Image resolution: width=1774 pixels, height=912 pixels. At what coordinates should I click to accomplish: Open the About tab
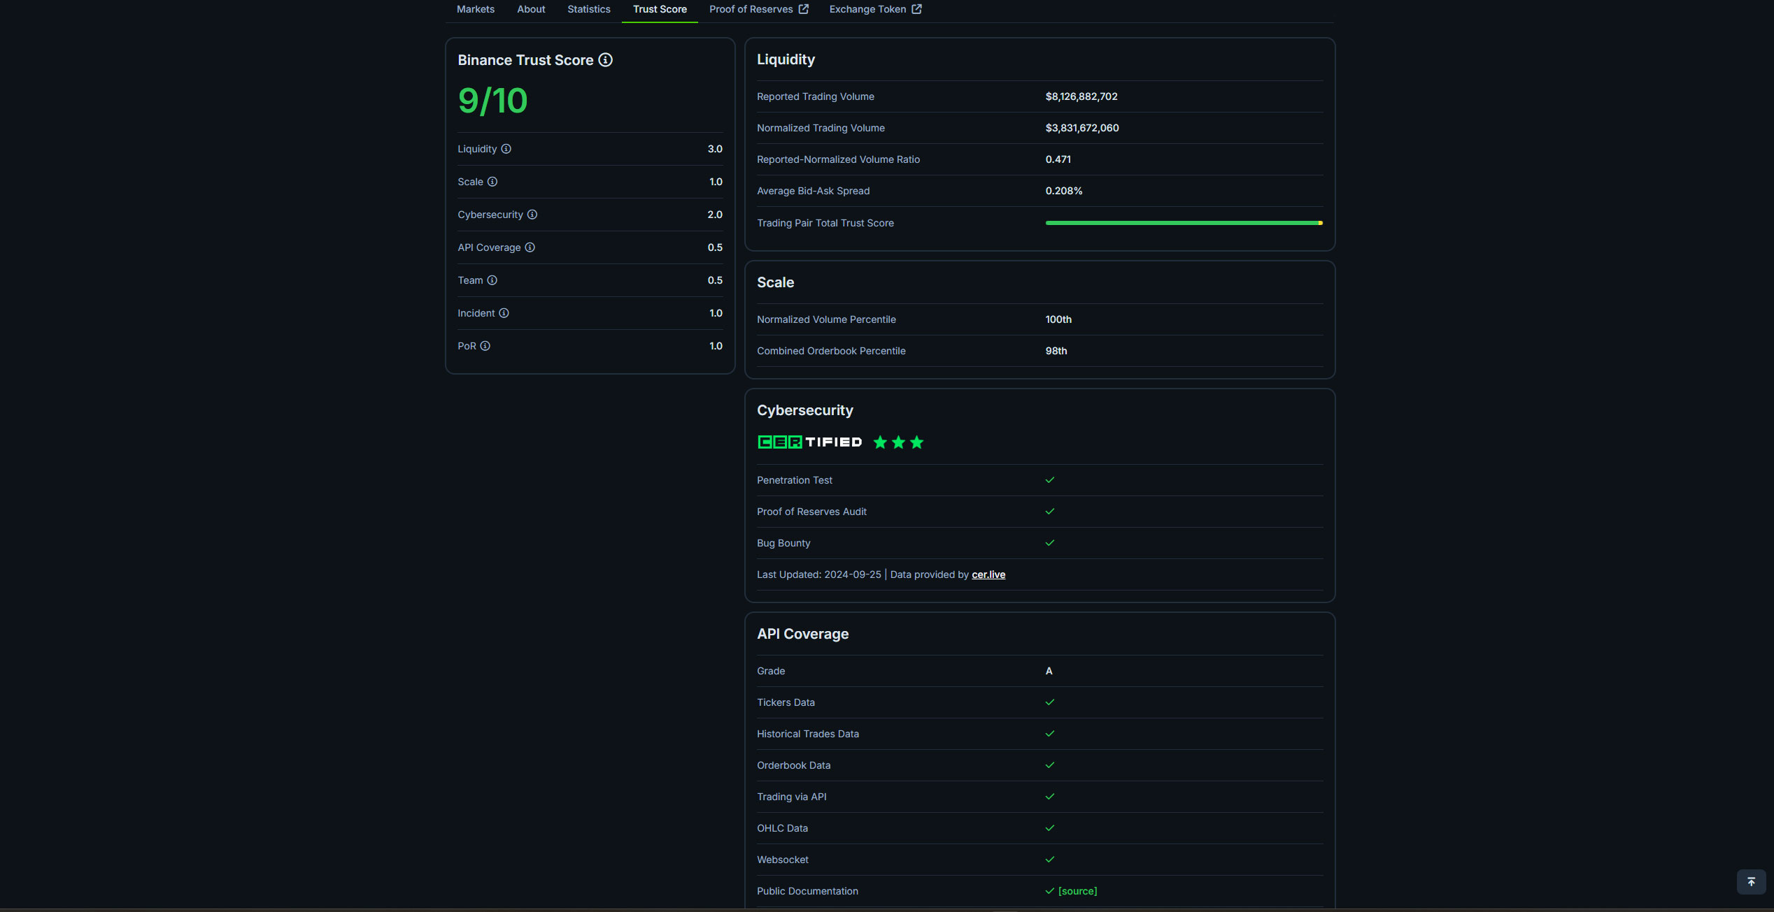click(531, 9)
